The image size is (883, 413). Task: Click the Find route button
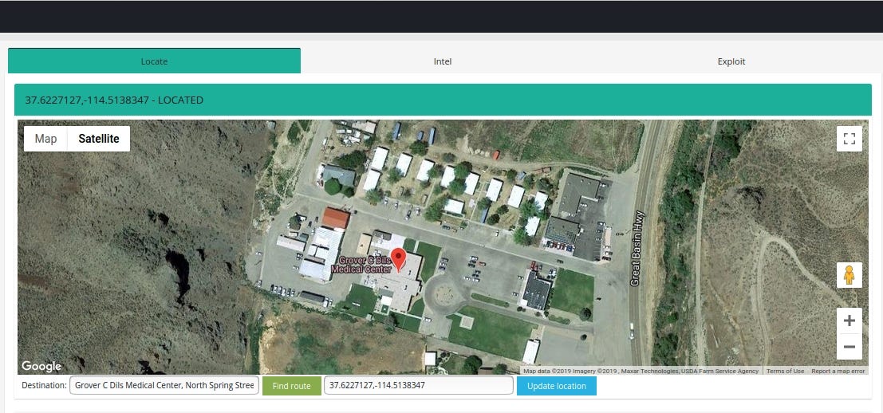(292, 385)
